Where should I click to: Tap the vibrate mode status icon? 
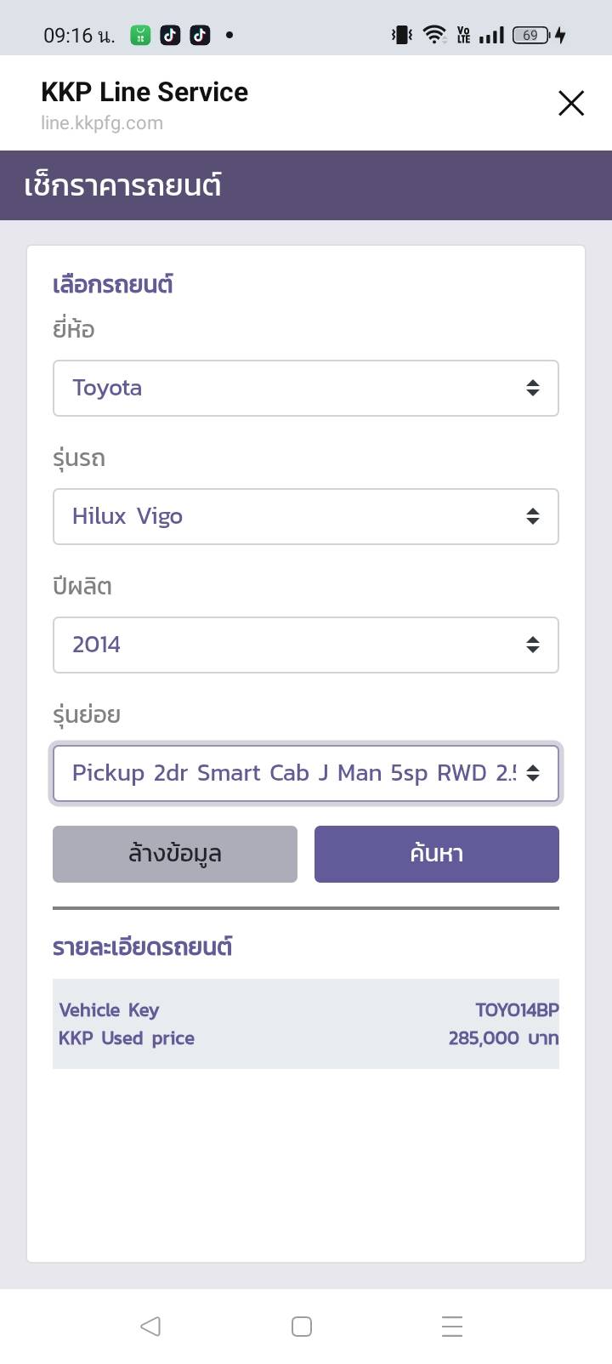click(401, 35)
